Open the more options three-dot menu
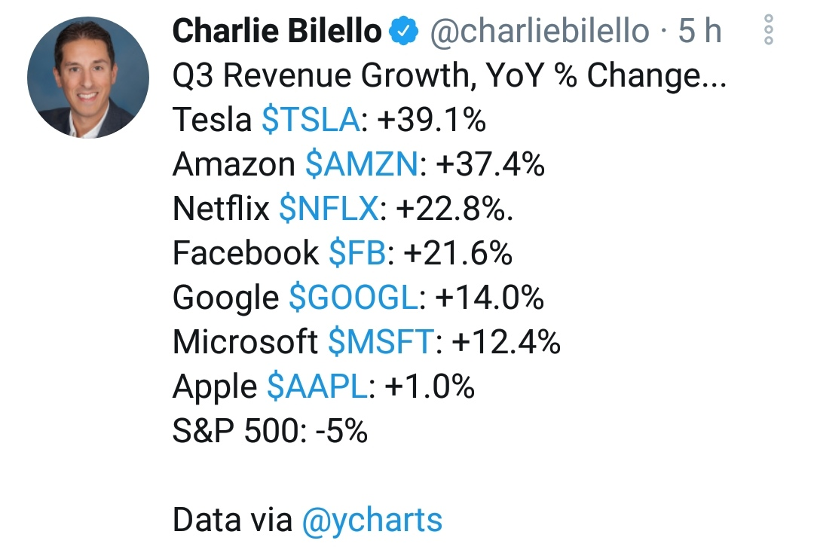The width and height of the screenshot is (814, 556). coord(769,30)
